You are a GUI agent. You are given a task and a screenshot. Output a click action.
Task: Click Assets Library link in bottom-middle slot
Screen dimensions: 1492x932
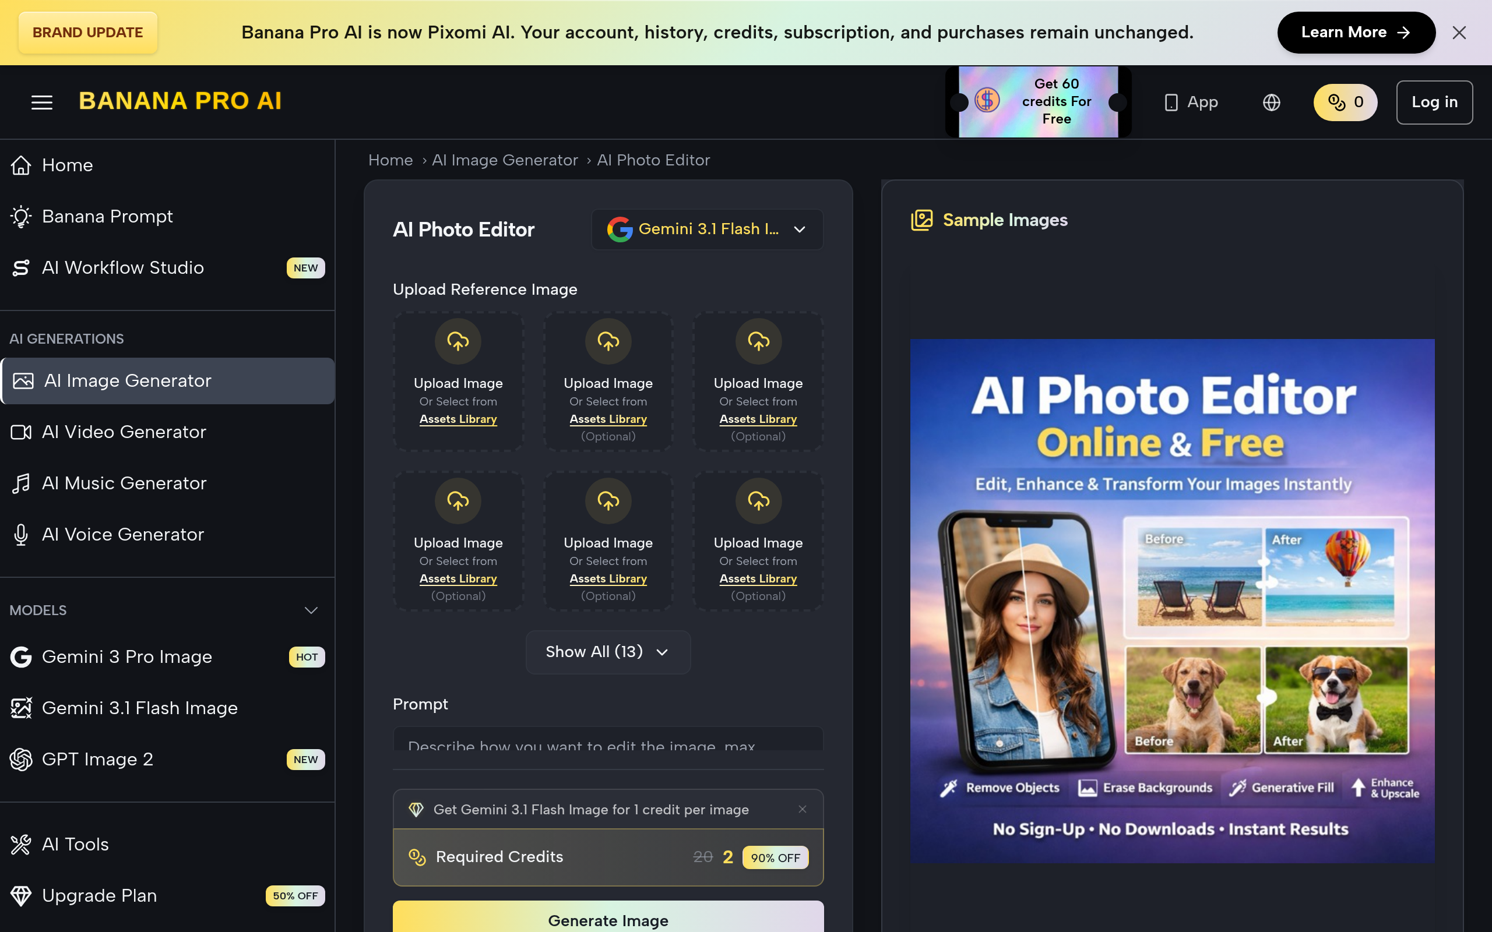click(x=608, y=579)
